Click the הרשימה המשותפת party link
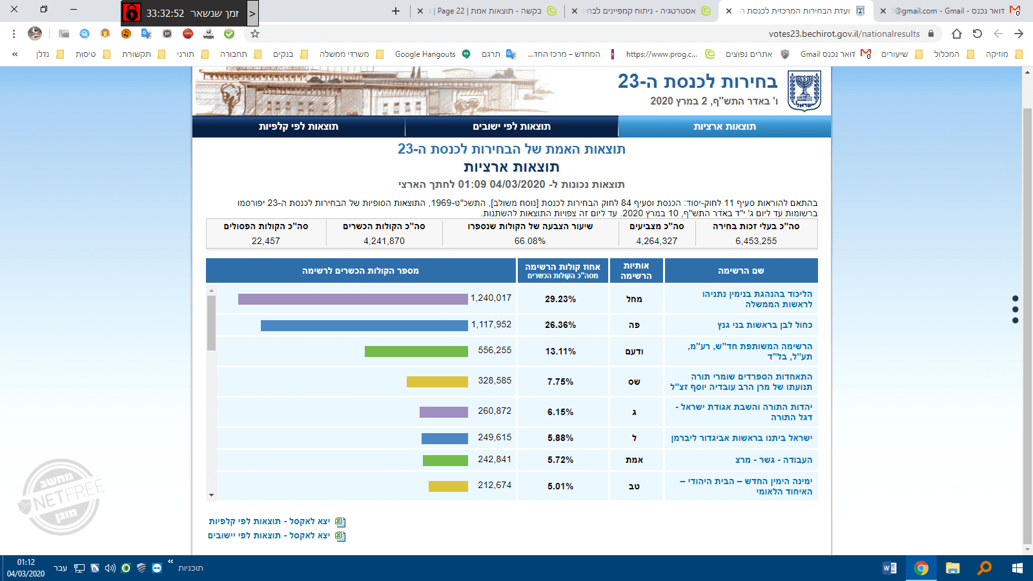The image size is (1033, 581). [x=750, y=351]
